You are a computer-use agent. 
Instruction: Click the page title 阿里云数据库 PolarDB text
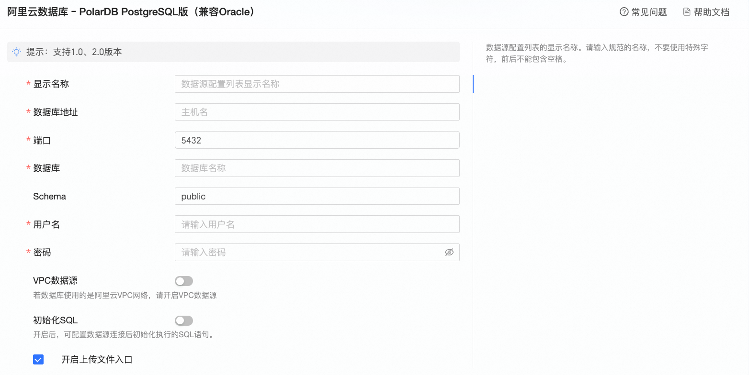click(131, 12)
